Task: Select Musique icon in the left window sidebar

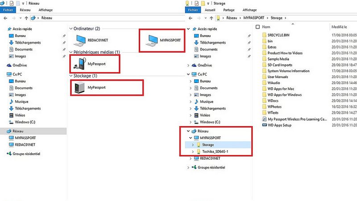Action: (x=12, y=102)
